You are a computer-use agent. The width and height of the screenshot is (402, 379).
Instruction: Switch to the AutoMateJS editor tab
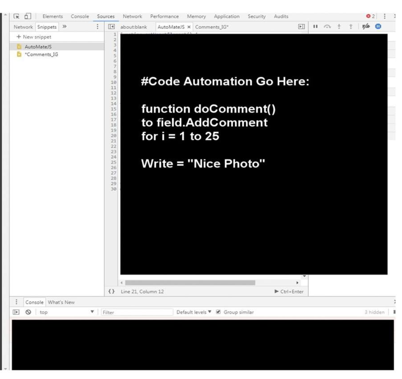pyautogui.click(x=171, y=27)
